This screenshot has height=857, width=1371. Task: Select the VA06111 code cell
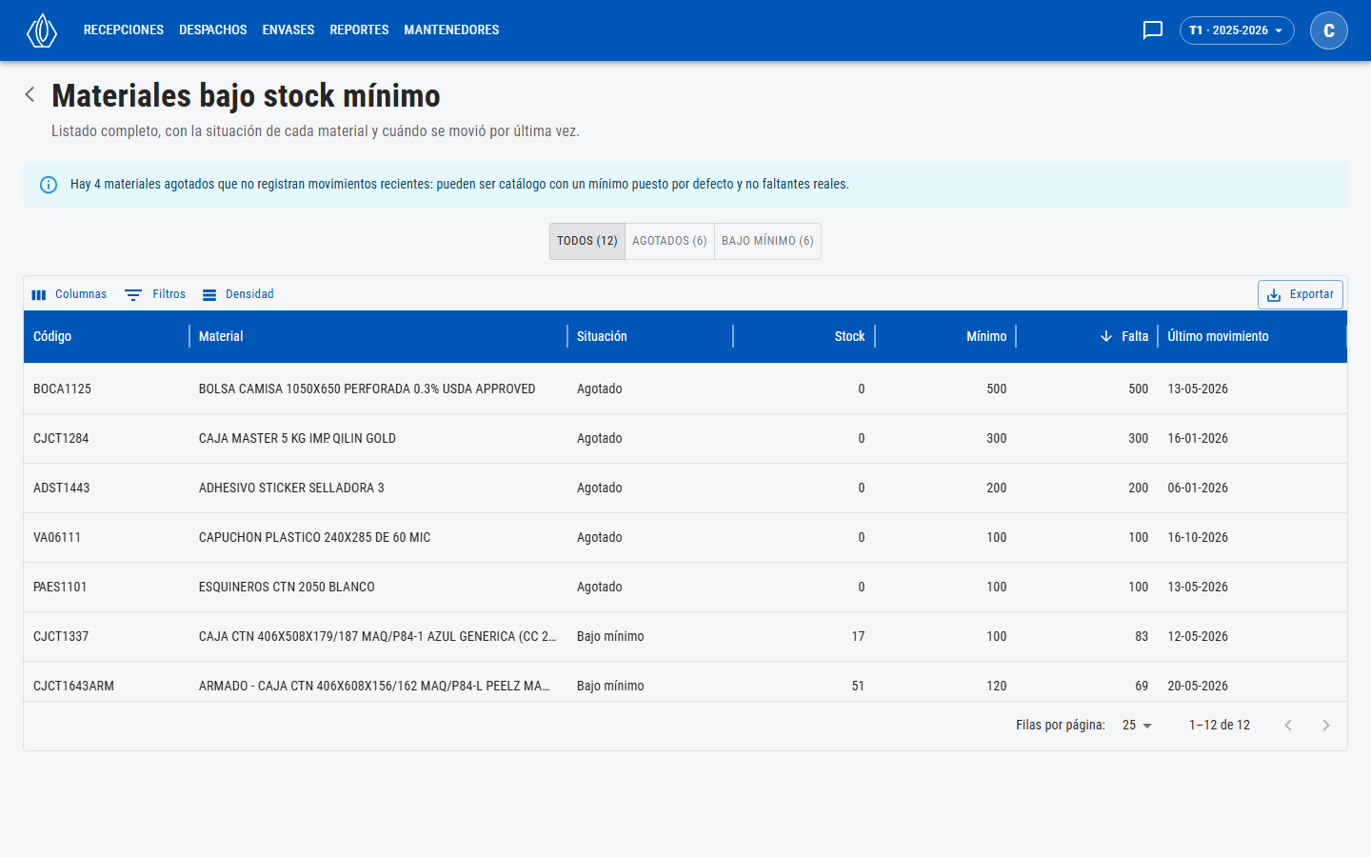(57, 537)
